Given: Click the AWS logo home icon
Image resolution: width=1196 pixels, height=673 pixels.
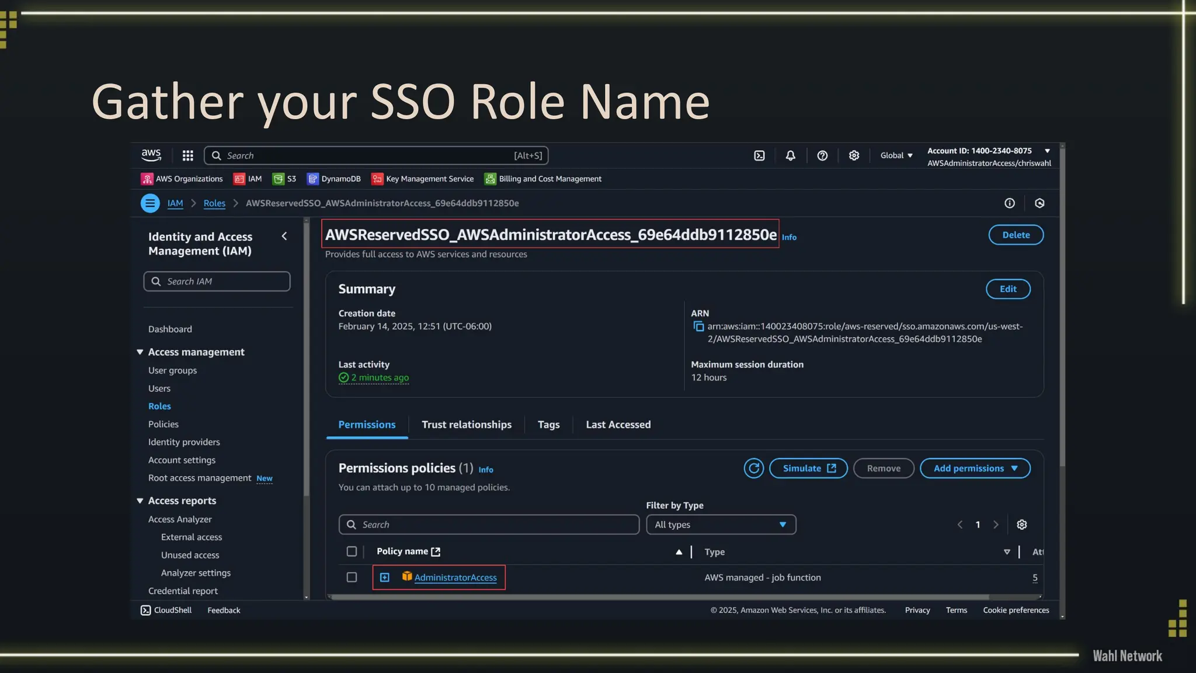Looking at the screenshot, I should [151, 155].
